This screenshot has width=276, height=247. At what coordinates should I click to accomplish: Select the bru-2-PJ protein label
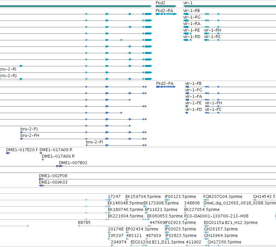click(29, 129)
